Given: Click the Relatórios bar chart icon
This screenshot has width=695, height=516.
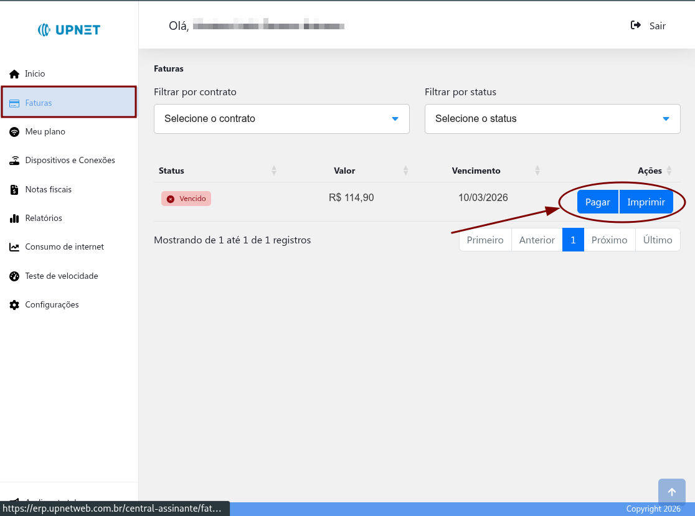Looking at the screenshot, I should click(x=14, y=218).
